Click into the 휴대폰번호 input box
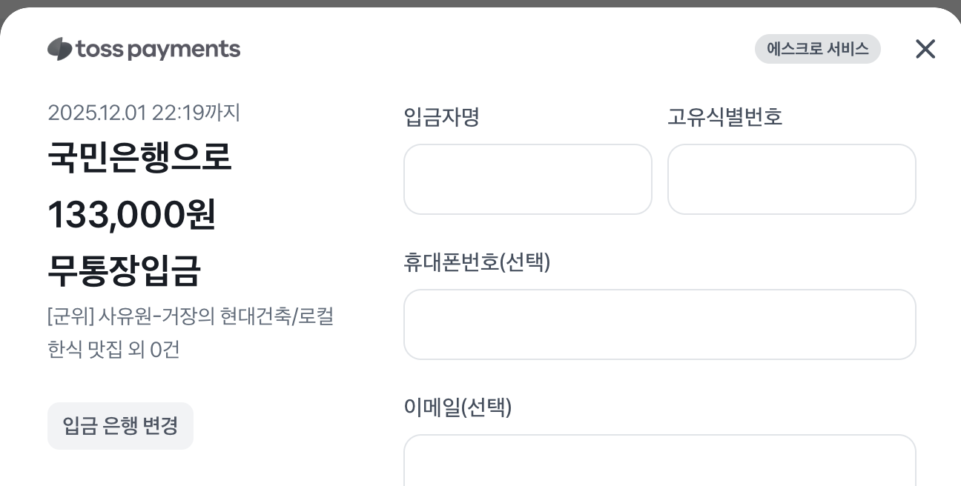961x486 pixels. [659, 324]
